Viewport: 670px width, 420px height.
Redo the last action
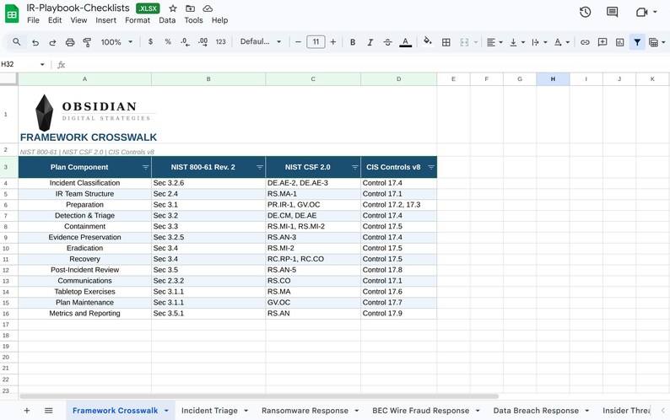[52, 42]
